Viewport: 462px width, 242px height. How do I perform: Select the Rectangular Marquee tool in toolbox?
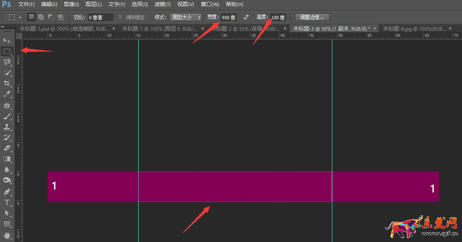pos(7,51)
